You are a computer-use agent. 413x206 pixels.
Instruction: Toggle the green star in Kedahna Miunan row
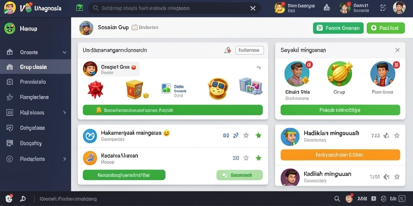pyautogui.click(x=259, y=158)
